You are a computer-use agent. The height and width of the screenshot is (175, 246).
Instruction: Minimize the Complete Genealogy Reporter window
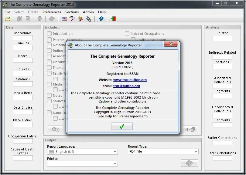coord(217,3)
